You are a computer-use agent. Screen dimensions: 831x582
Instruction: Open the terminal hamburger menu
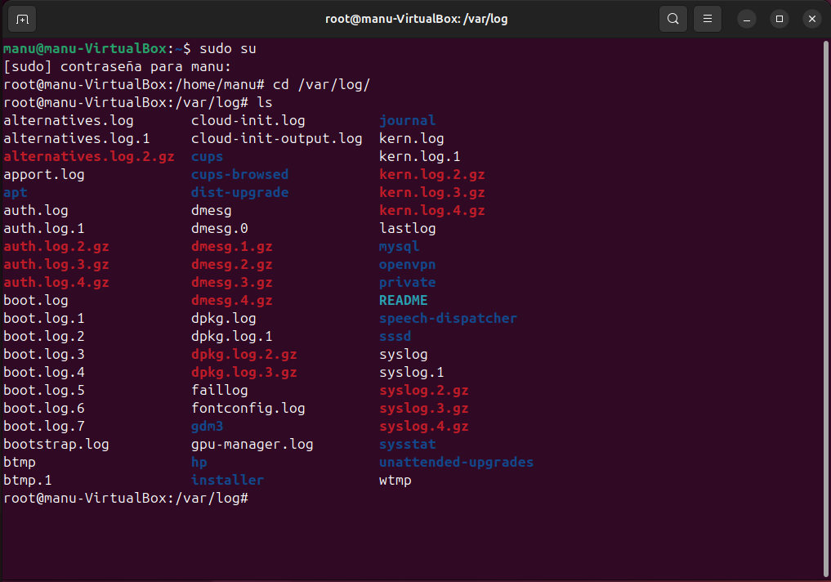[708, 19]
